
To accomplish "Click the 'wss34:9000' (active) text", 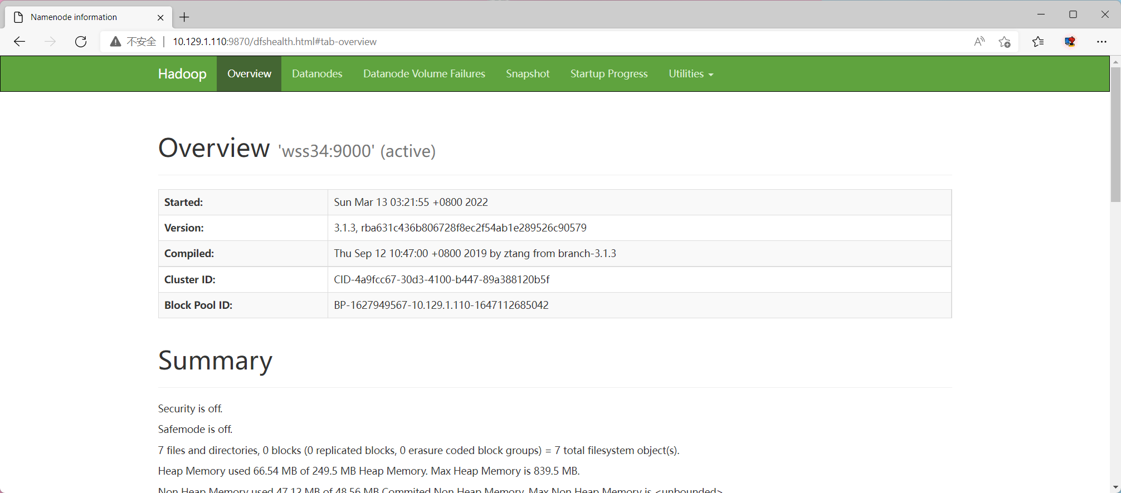I will (x=357, y=151).
